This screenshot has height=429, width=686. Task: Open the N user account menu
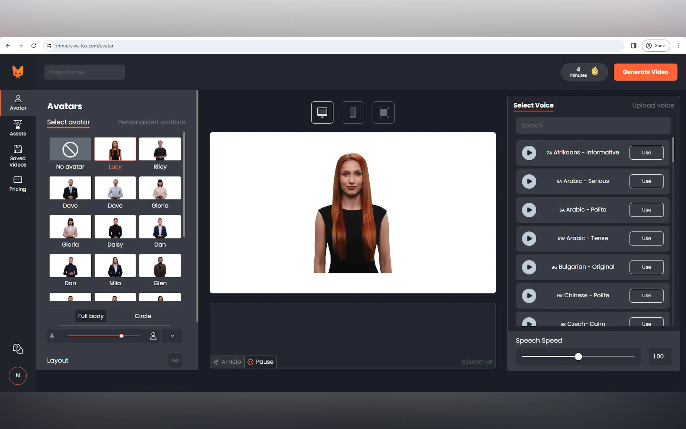(18, 376)
